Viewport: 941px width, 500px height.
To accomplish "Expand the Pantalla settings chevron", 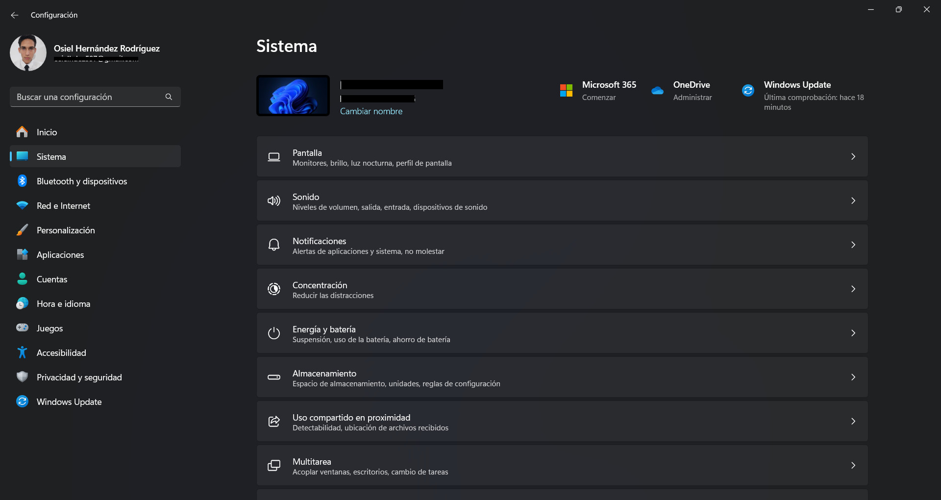I will click(853, 157).
